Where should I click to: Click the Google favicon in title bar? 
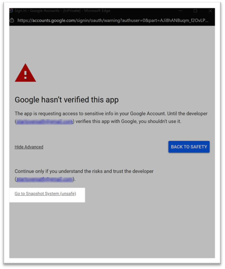click(11, 11)
